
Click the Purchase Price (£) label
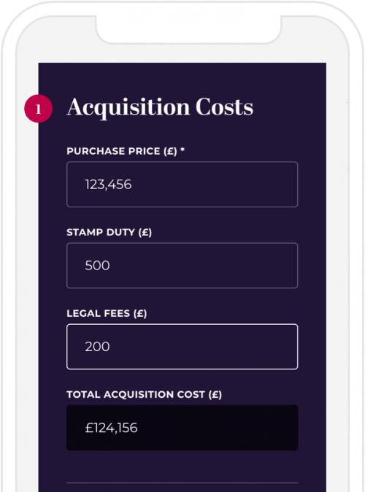[x=122, y=151]
